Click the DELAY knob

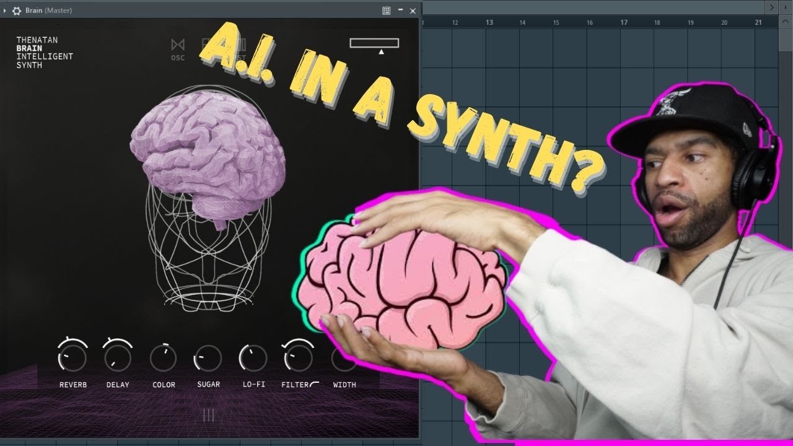point(118,357)
